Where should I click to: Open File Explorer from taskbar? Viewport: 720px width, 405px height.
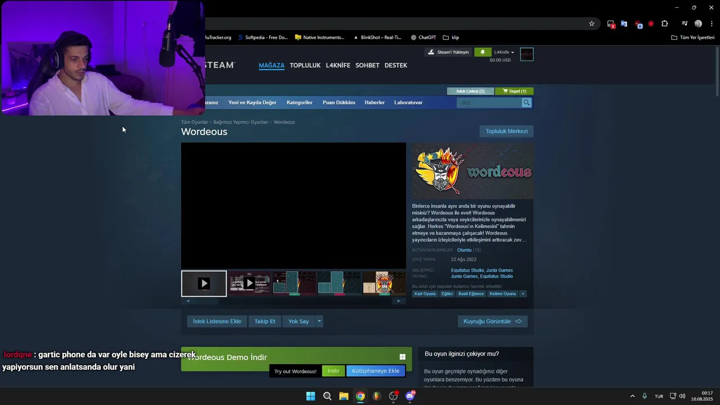(344, 396)
